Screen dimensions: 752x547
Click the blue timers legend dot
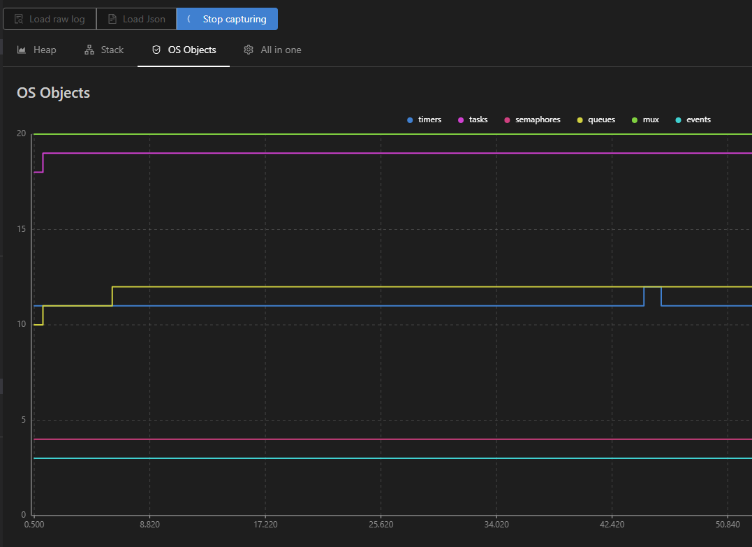(x=410, y=120)
